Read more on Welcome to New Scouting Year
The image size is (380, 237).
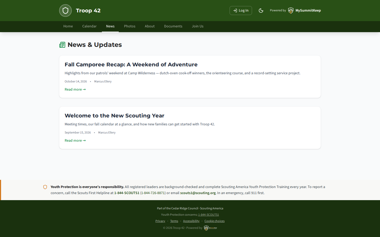pos(75,141)
